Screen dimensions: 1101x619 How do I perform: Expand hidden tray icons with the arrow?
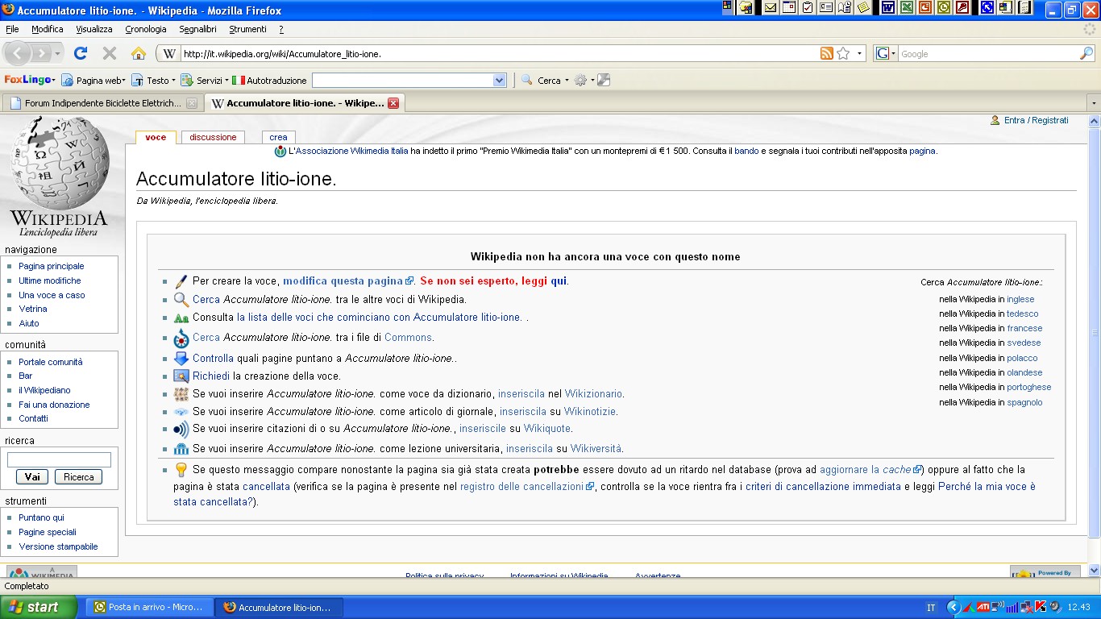tap(954, 607)
